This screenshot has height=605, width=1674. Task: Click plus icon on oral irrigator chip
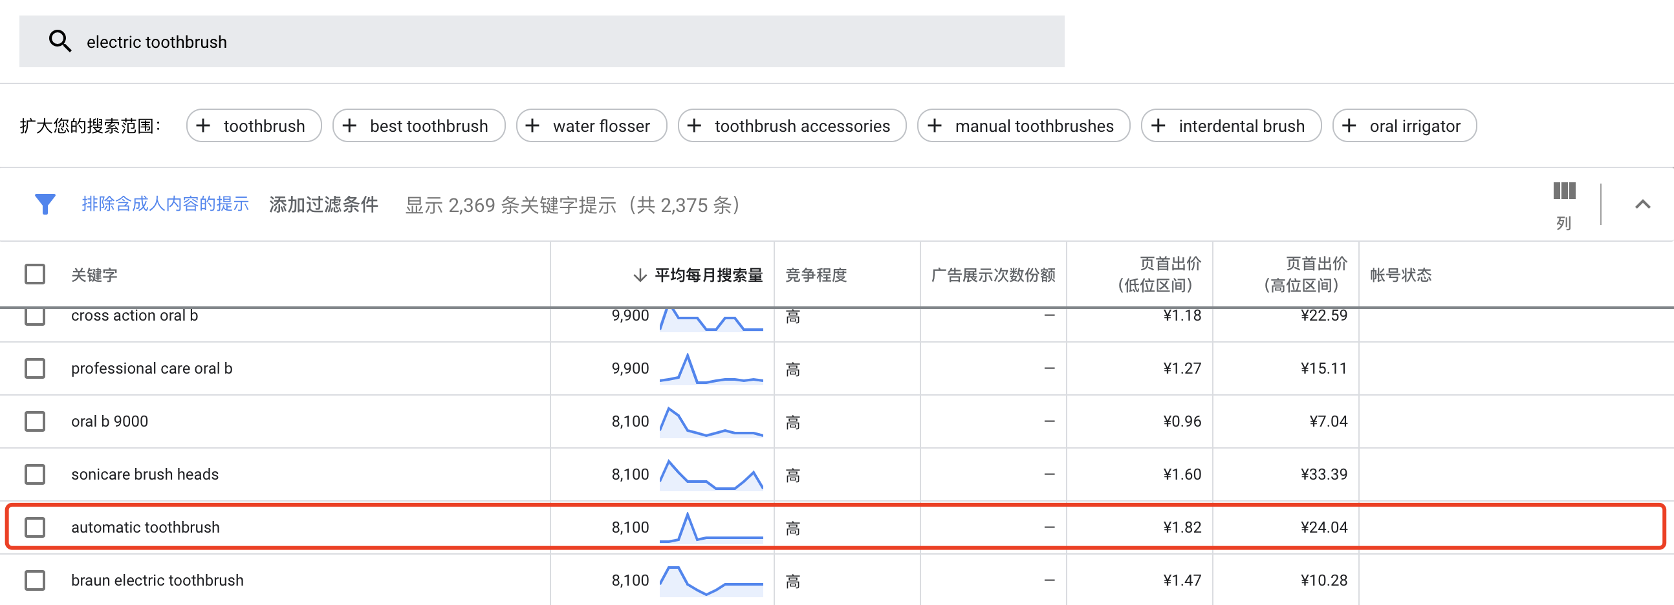coord(1349,125)
